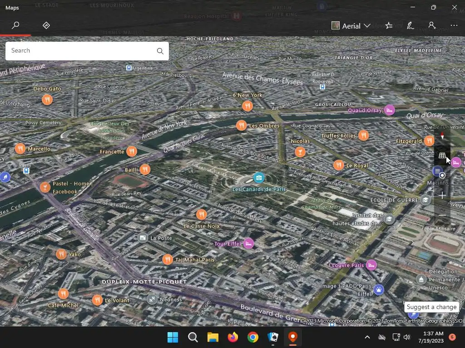Image resolution: width=465 pixels, height=348 pixels.
Task: Click the Passy metro station marker
Action: click(26, 171)
